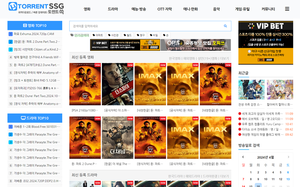The width and height of the screenshot is (300, 187).
Task: Open movie top 1 파묘 Exhuma
Action: (34, 34)
